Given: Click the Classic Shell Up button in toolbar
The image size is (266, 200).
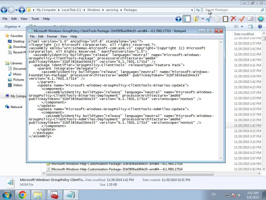Looking at the screenshot, I should click(x=178, y=19).
